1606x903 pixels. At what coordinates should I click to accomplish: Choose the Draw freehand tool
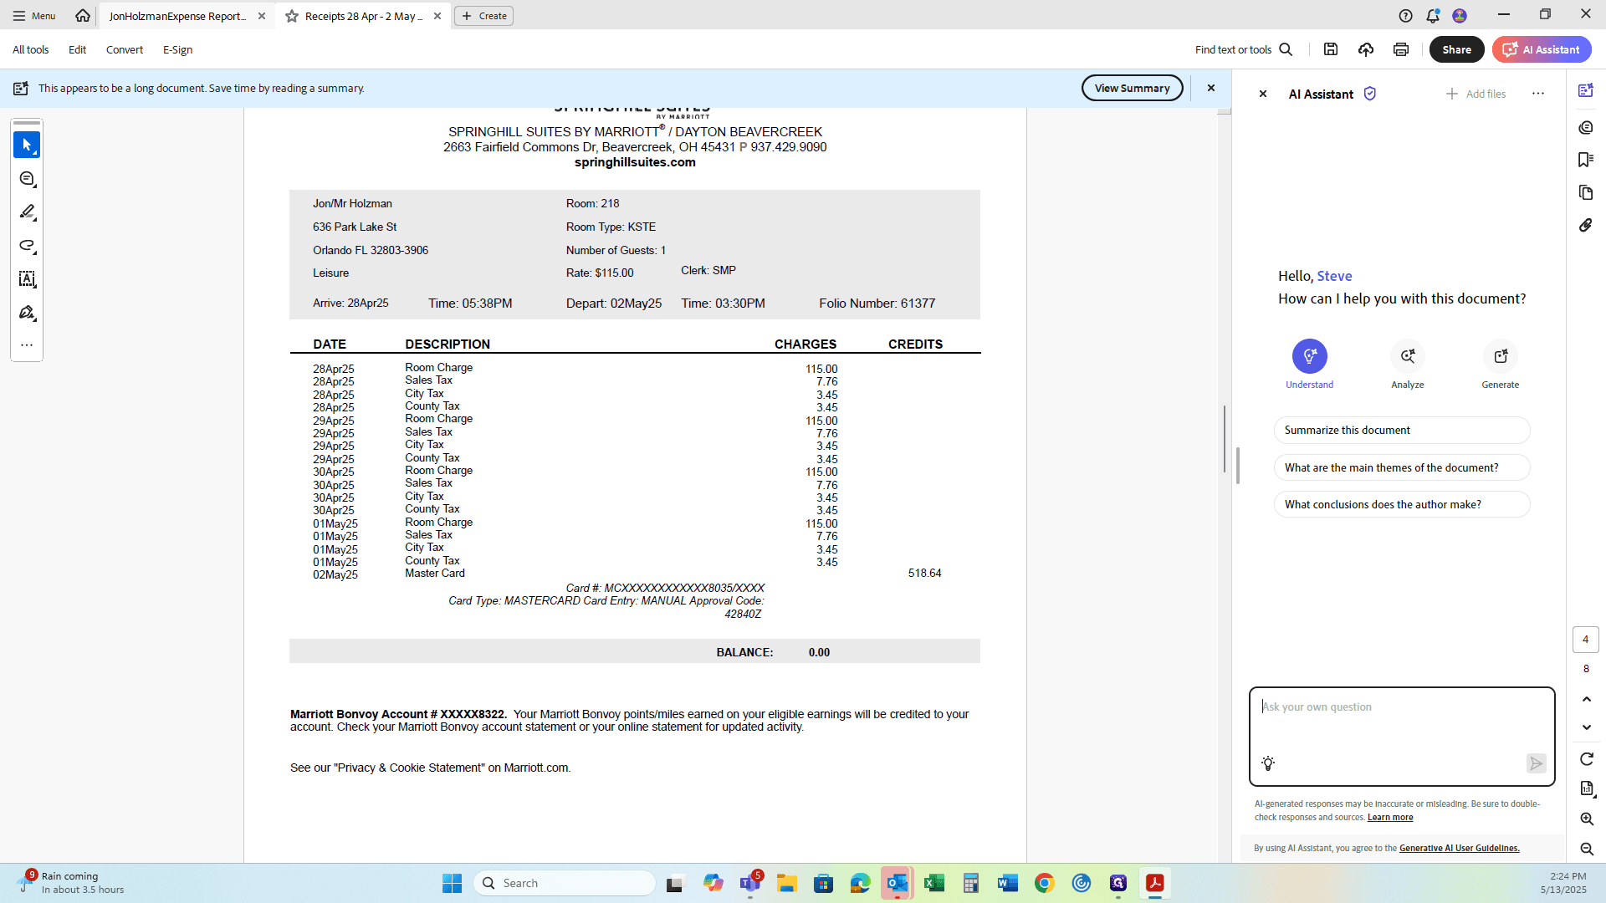(x=27, y=246)
